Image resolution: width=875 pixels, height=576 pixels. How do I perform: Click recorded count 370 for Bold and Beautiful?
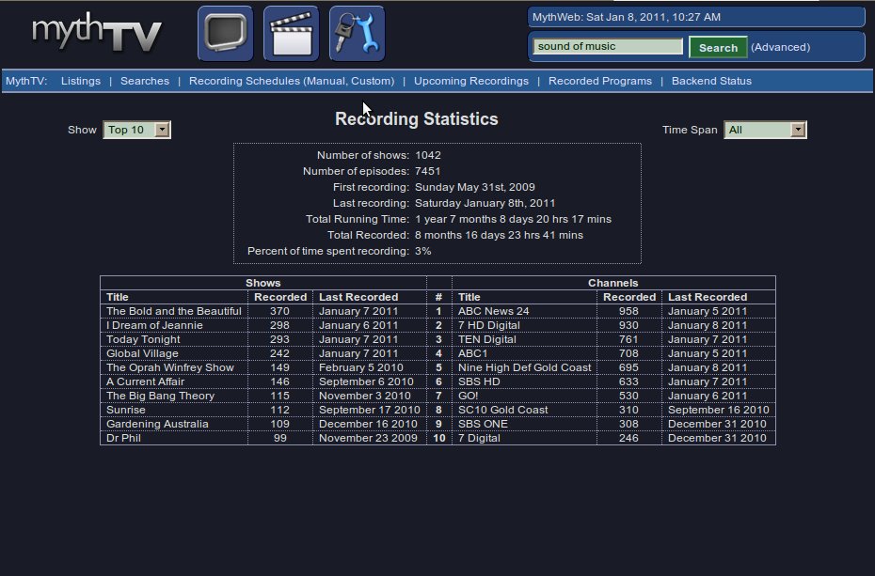click(x=279, y=311)
